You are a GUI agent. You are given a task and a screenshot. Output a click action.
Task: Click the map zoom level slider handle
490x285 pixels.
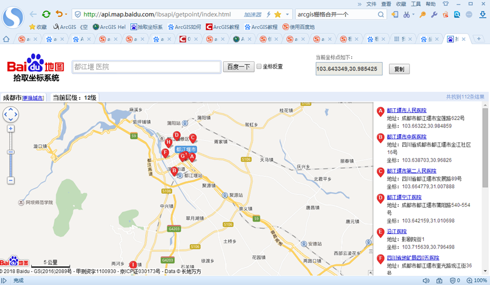[x=11, y=152]
